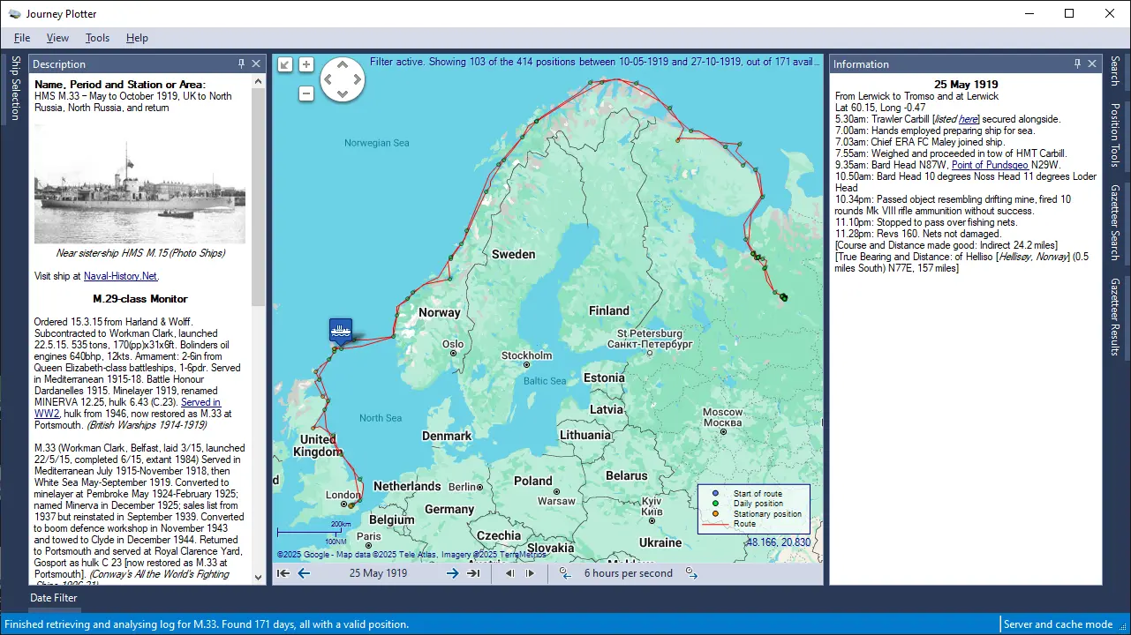
Task: Jump to the first day of the route
Action: tap(283, 573)
